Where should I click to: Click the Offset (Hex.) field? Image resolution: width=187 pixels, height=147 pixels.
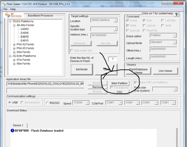click(x=163, y=49)
